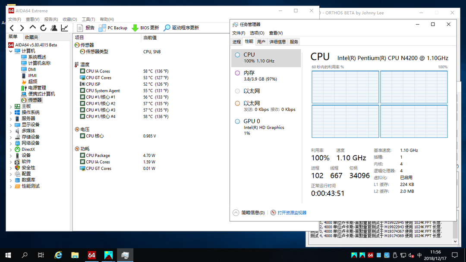Select 内存 memory in Task Manager sidebar
This screenshot has height=262, width=466.
point(266,76)
